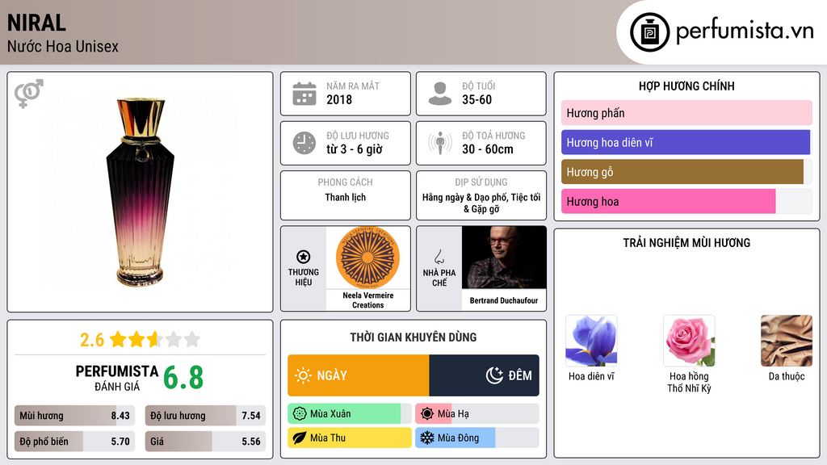Click the Bertrand Duchaufour name caption

click(x=504, y=300)
